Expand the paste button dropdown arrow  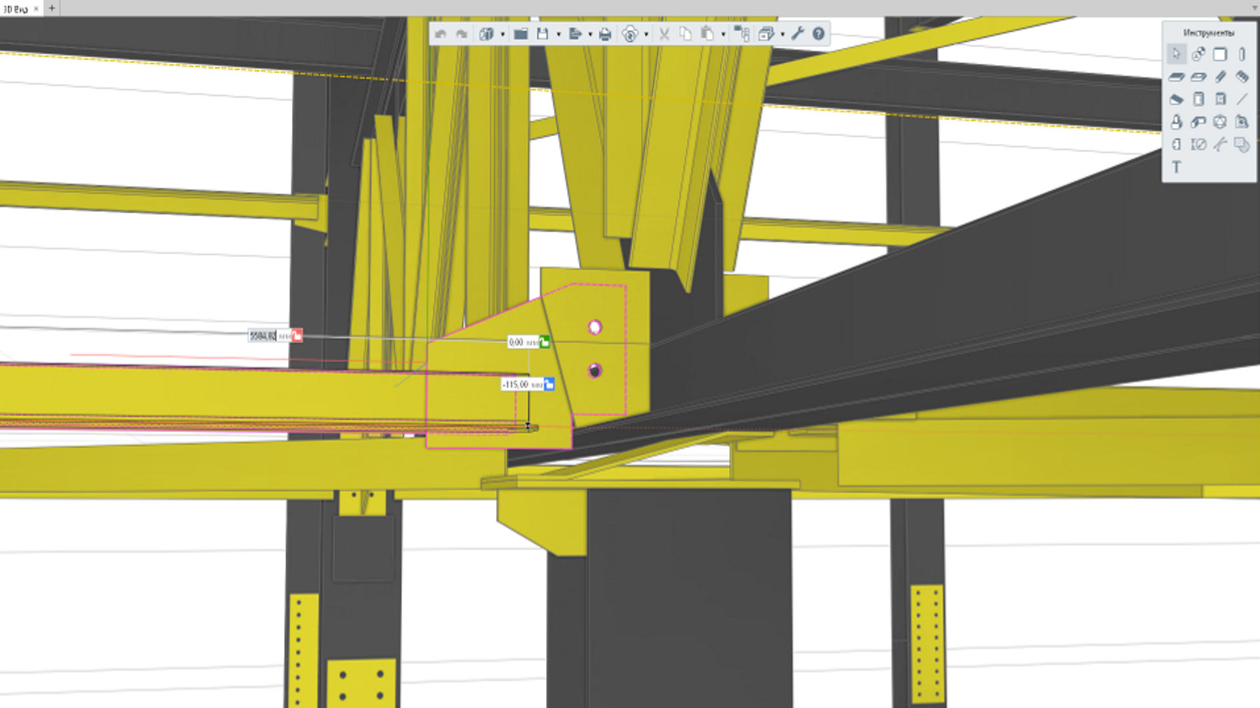pos(723,34)
